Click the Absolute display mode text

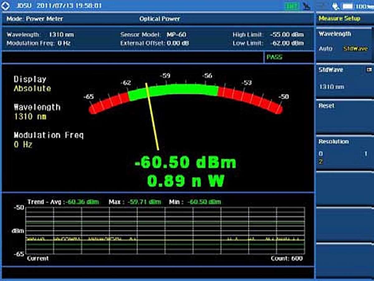32,88
